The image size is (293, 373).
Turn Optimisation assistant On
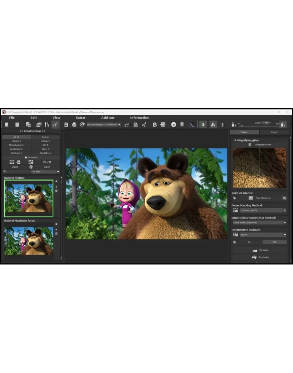coord(249,242)
